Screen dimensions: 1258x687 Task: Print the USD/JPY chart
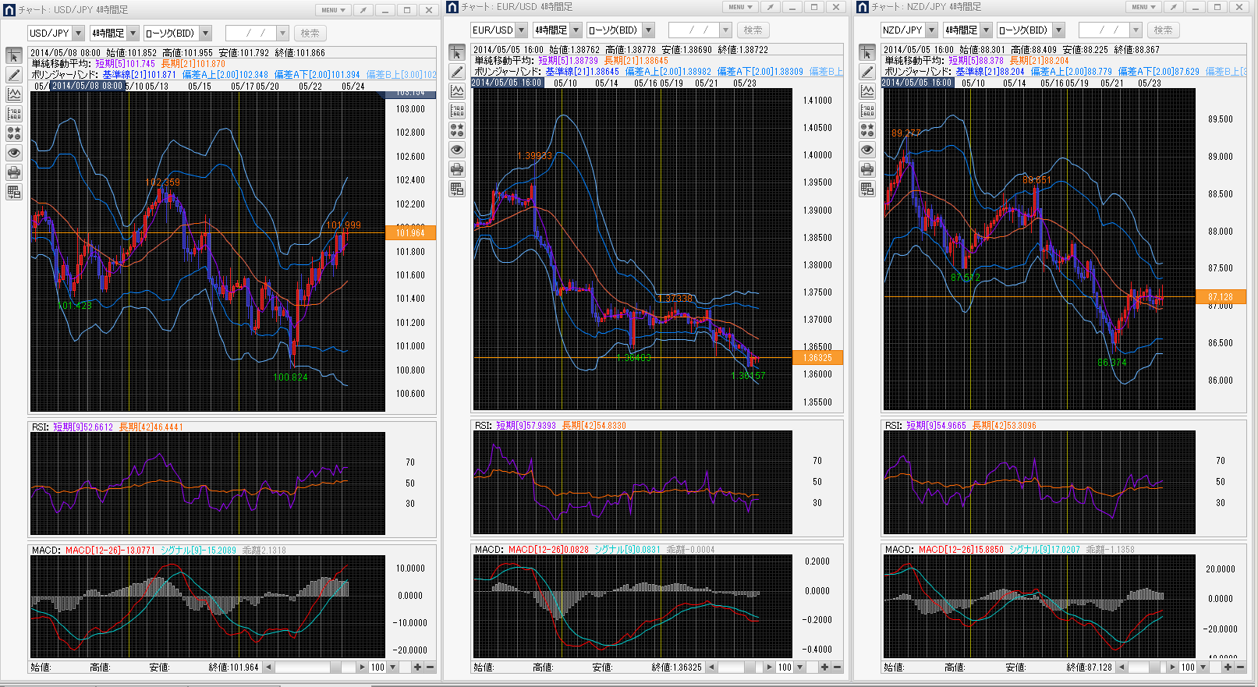click(14, 172)
